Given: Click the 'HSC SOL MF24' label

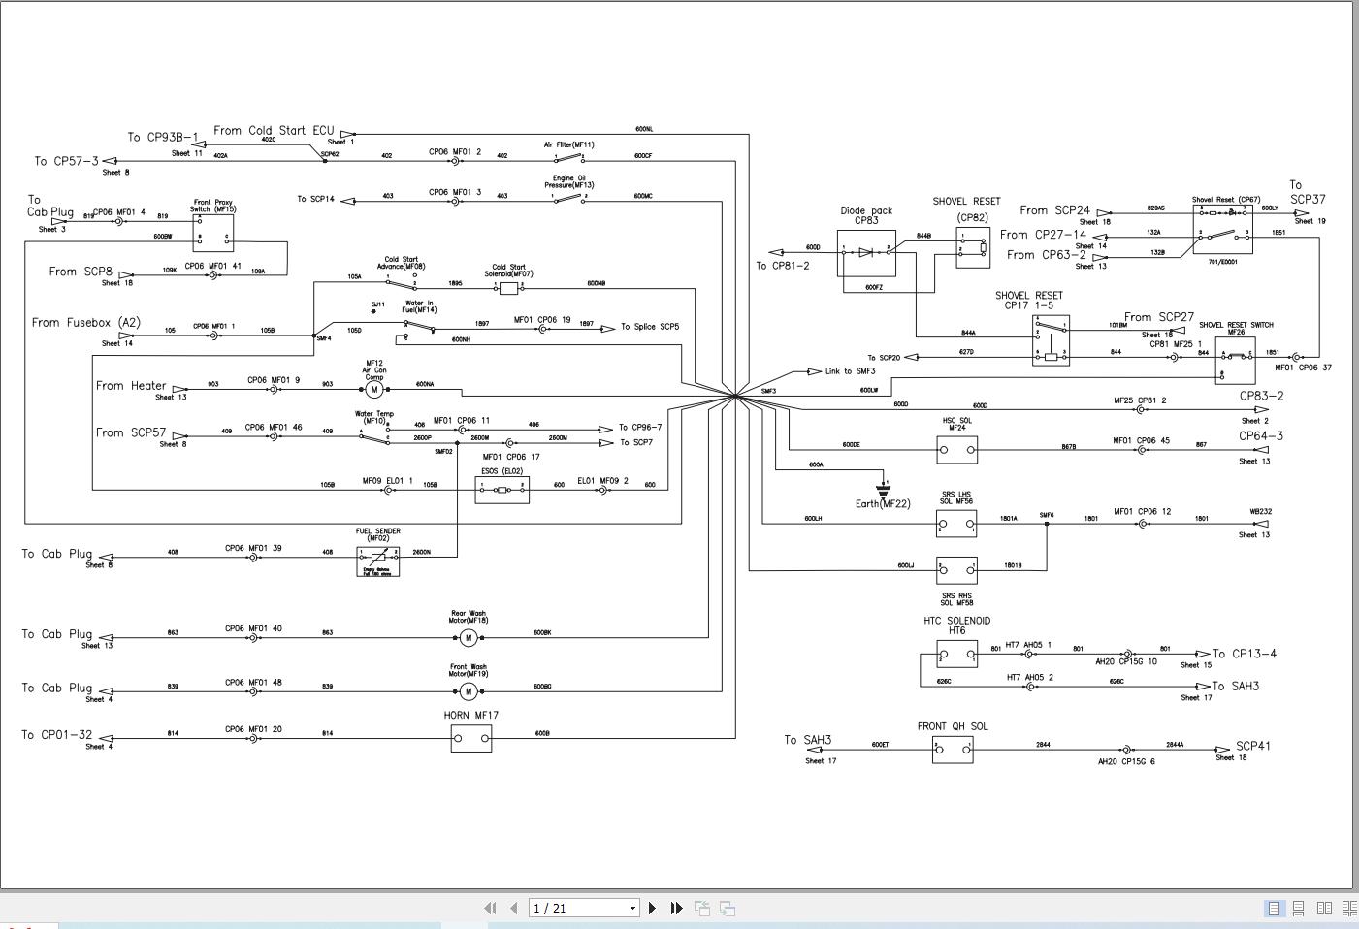Looking at the screenshot, I should click(956, 424).
